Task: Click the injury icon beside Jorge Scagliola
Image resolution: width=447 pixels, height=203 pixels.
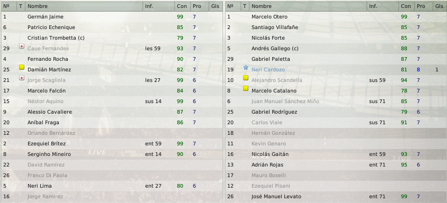Action: [22, 78]
